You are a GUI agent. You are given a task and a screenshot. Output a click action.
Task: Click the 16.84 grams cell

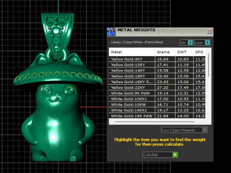pos(165,59)
